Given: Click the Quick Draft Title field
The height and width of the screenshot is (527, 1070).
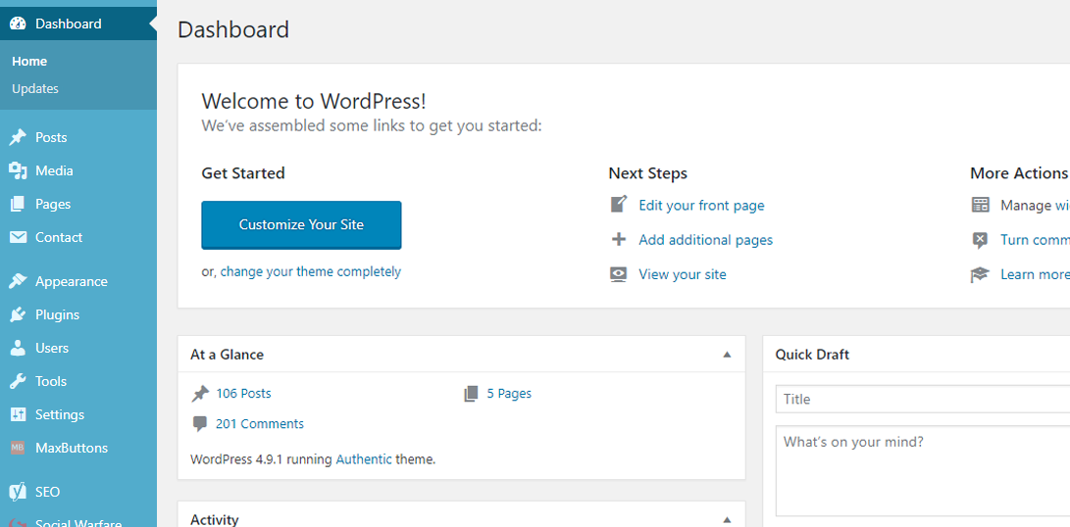Looking at the screenshot, I should coord(923,399).
